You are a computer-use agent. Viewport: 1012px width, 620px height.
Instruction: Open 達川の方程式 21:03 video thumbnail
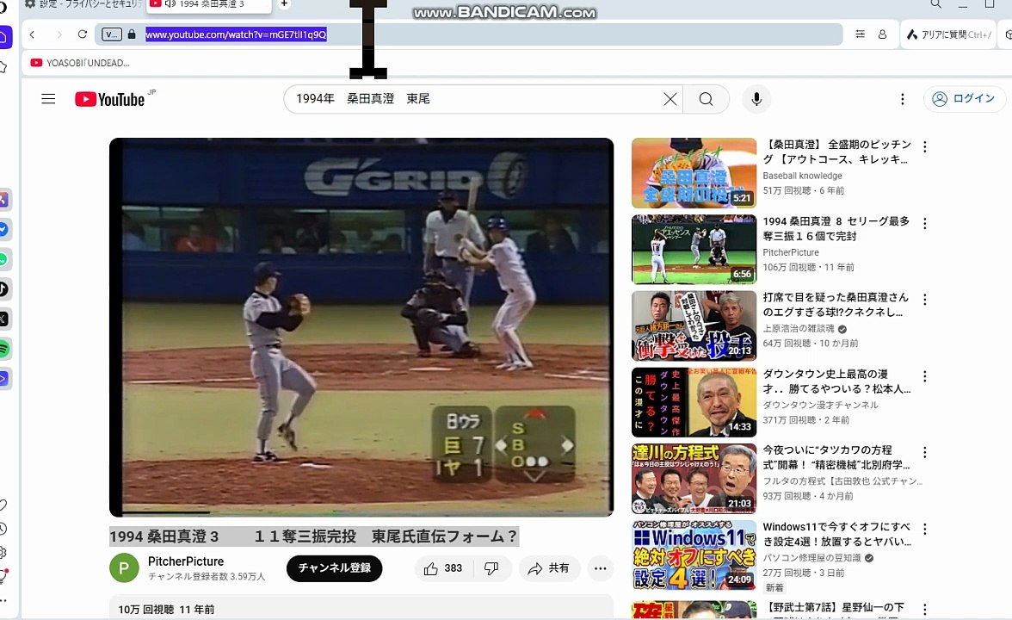click(694, 479)
